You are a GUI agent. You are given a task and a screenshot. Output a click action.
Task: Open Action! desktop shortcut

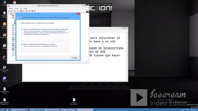[4, 57]
